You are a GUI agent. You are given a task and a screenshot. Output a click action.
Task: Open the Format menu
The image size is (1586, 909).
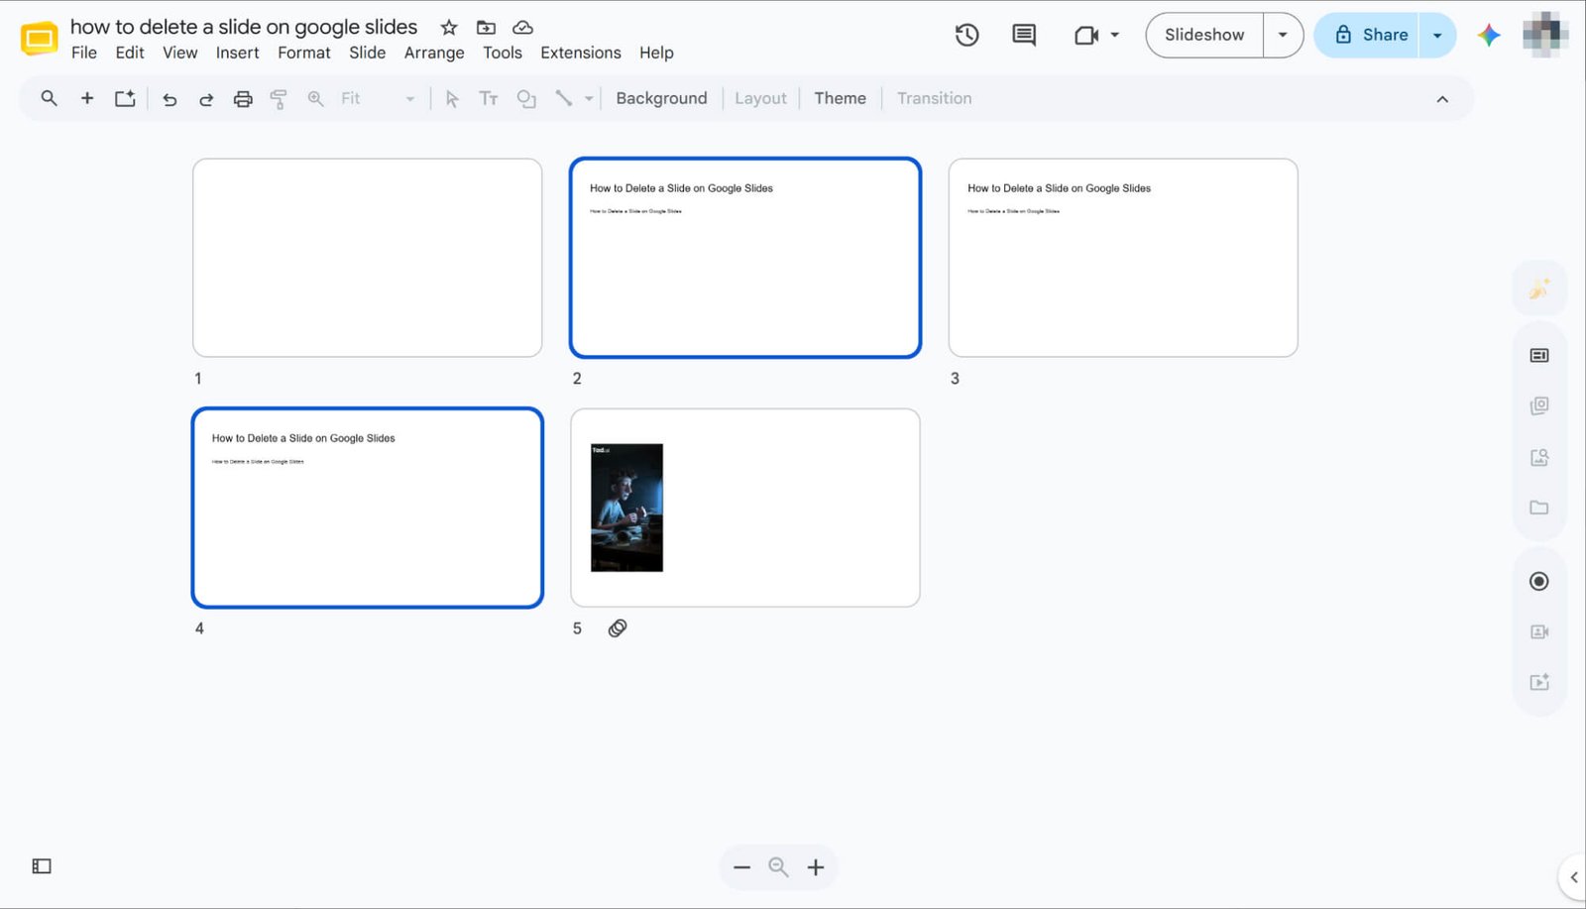pos(304,53)
